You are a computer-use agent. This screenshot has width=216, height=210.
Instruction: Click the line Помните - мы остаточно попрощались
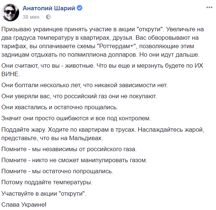pos(57,171)
